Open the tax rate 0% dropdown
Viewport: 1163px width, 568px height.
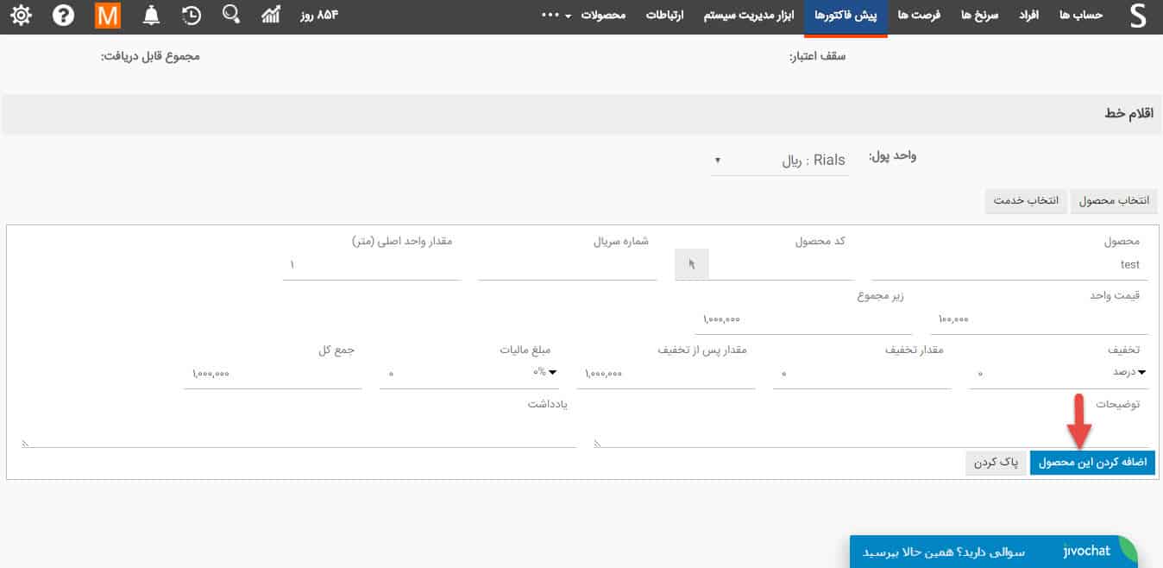pyautogui.click(x=544, y=372)
